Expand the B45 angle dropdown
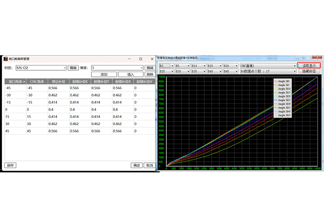 (236, 71)
